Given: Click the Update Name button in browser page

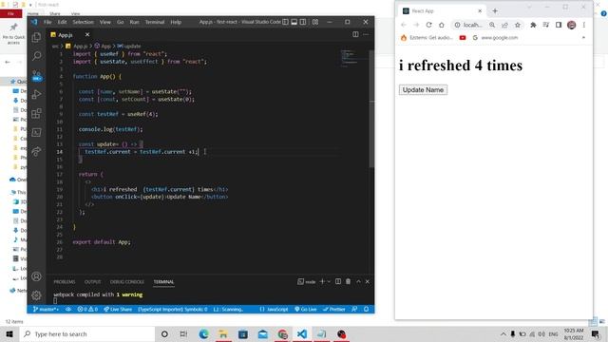Looking at the screenshot, I should (423, 90).
